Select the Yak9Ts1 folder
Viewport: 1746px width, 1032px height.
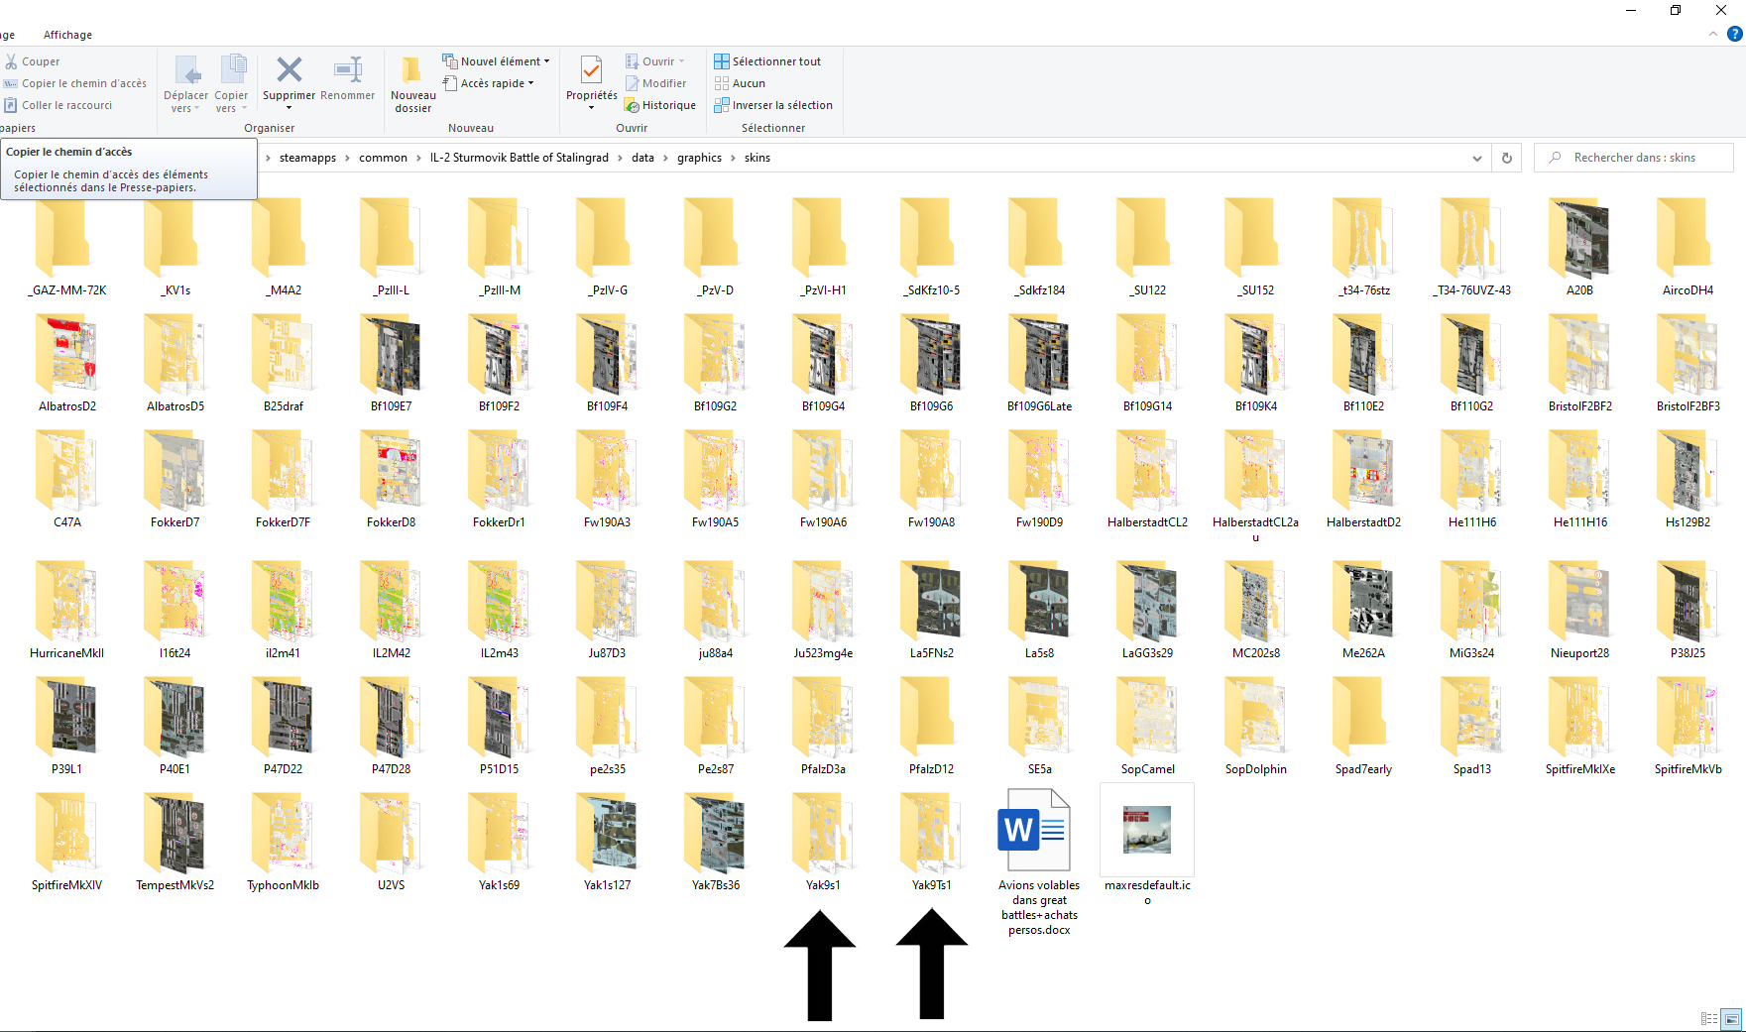coord(932,843)
